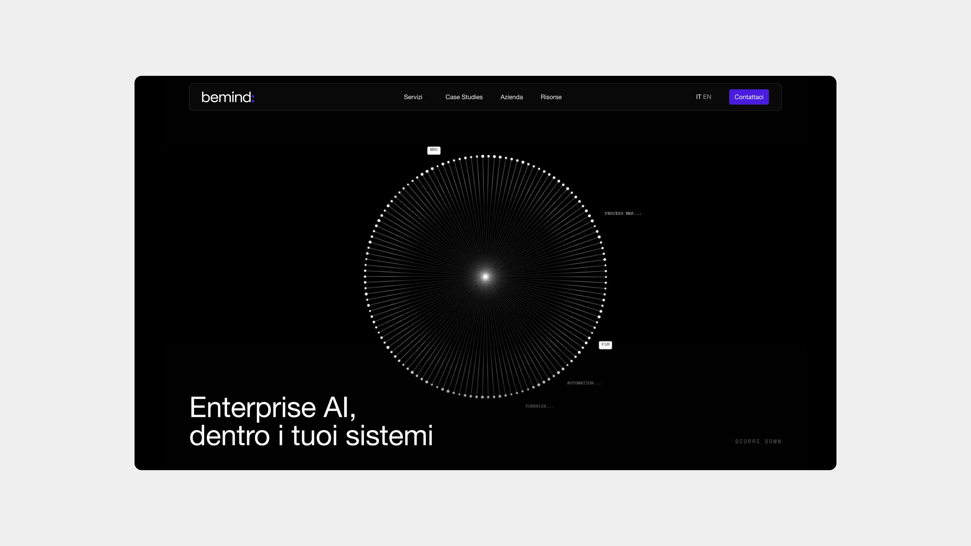Screen dimensions: 971x546
Task: Click the TOKENIZE... label
Action: [539, 406]
